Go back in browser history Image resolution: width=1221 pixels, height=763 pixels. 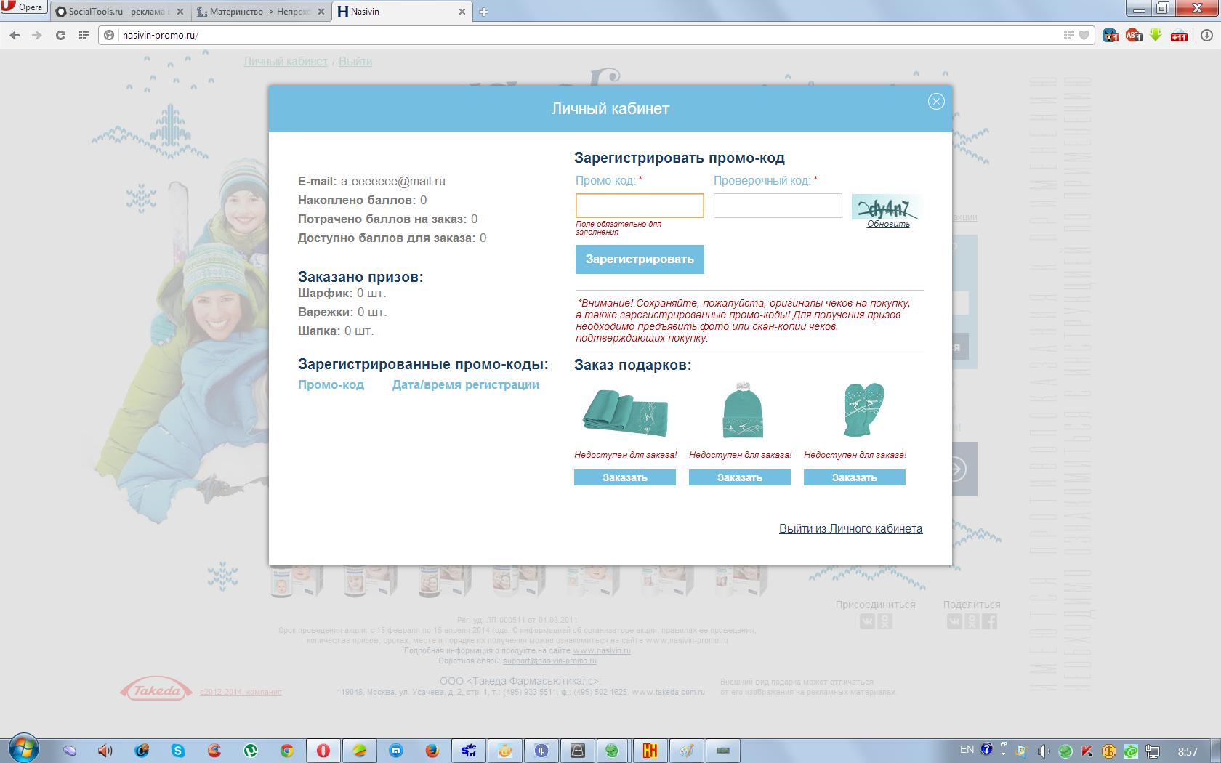tap(15, 35)
